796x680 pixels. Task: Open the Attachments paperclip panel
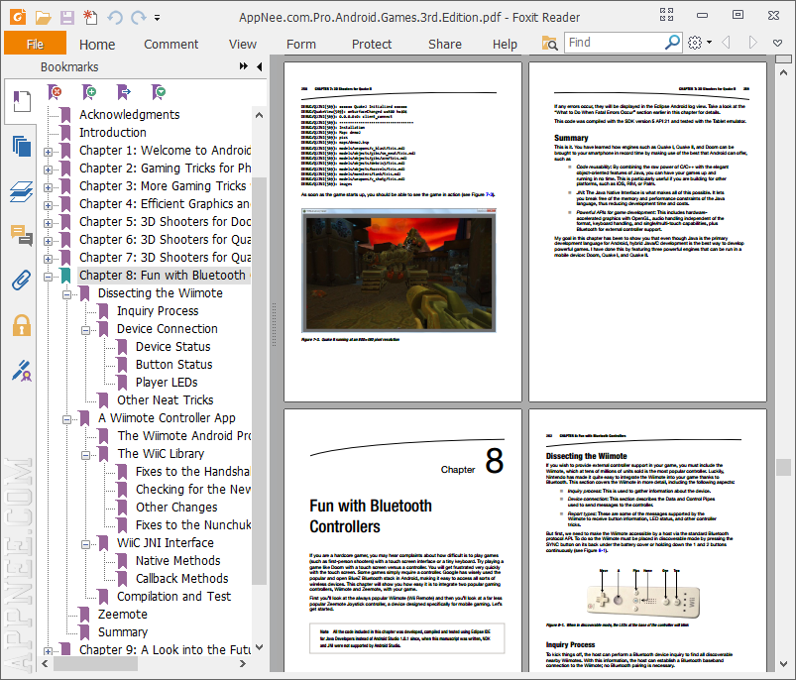22,281
